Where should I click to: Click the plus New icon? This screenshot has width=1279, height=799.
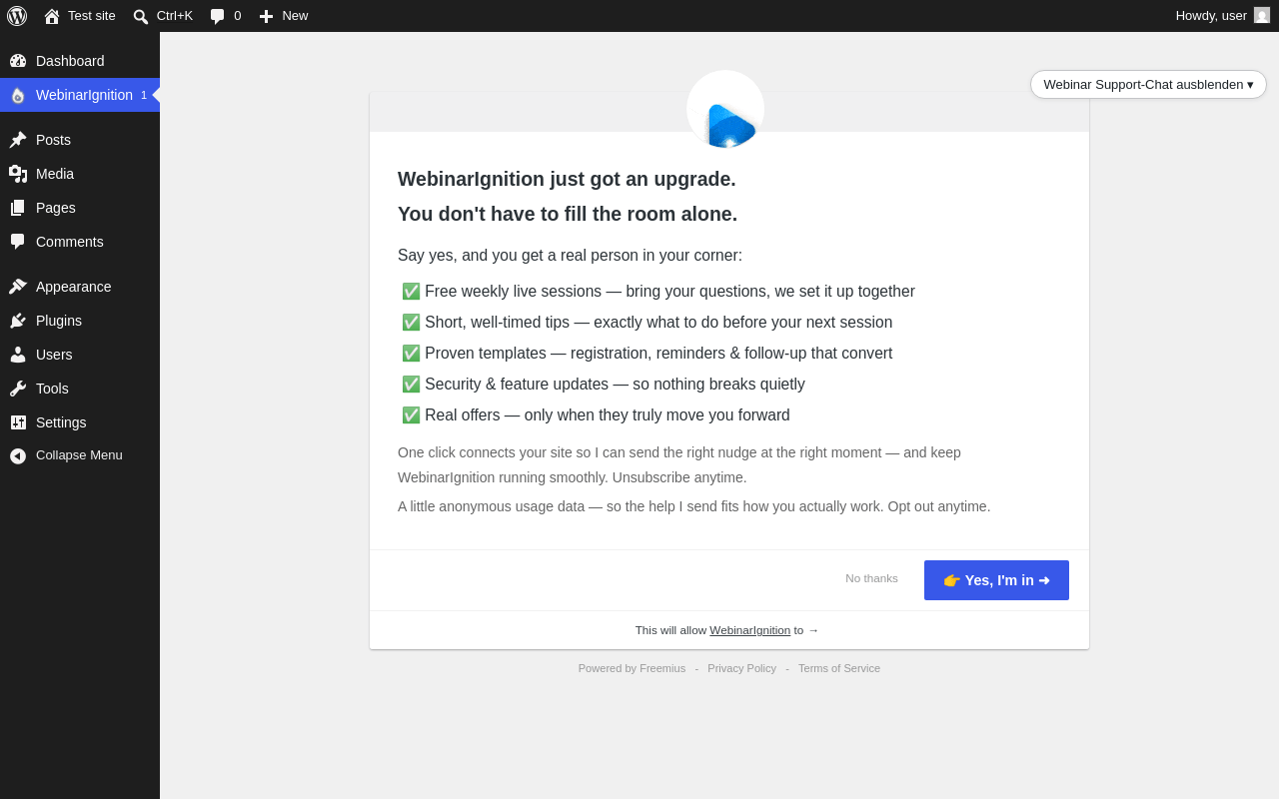pos(266,16)
